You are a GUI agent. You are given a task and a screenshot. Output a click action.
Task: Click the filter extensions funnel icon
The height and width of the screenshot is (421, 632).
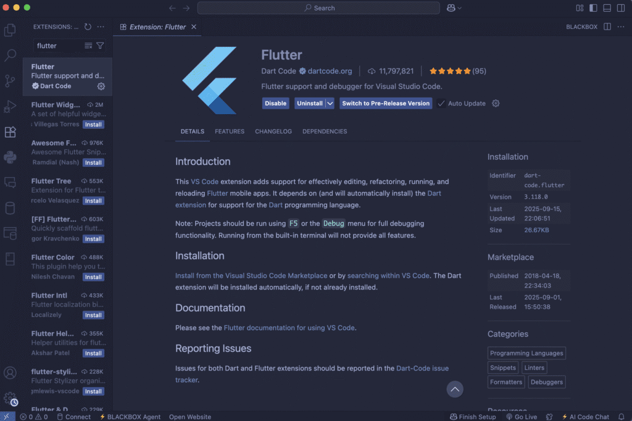100,46
